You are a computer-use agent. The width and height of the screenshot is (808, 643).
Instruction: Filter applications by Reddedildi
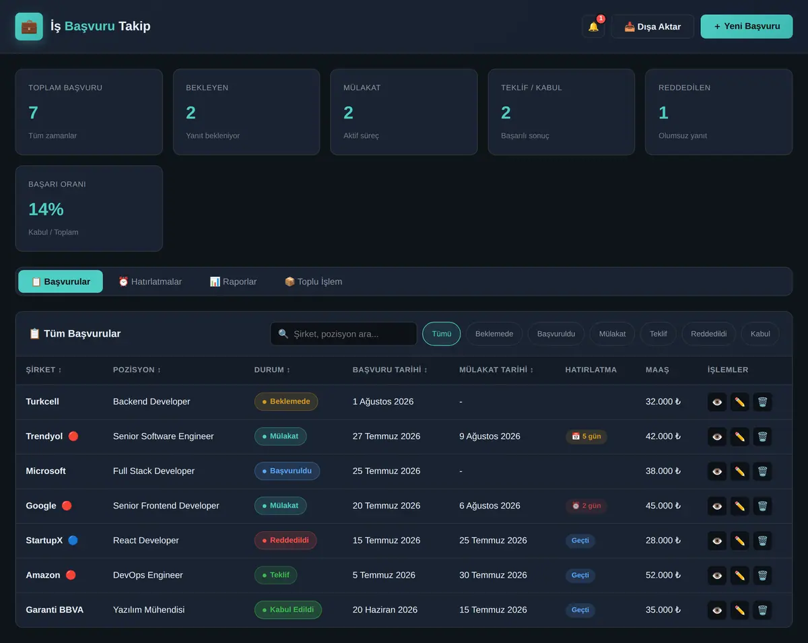709,334
